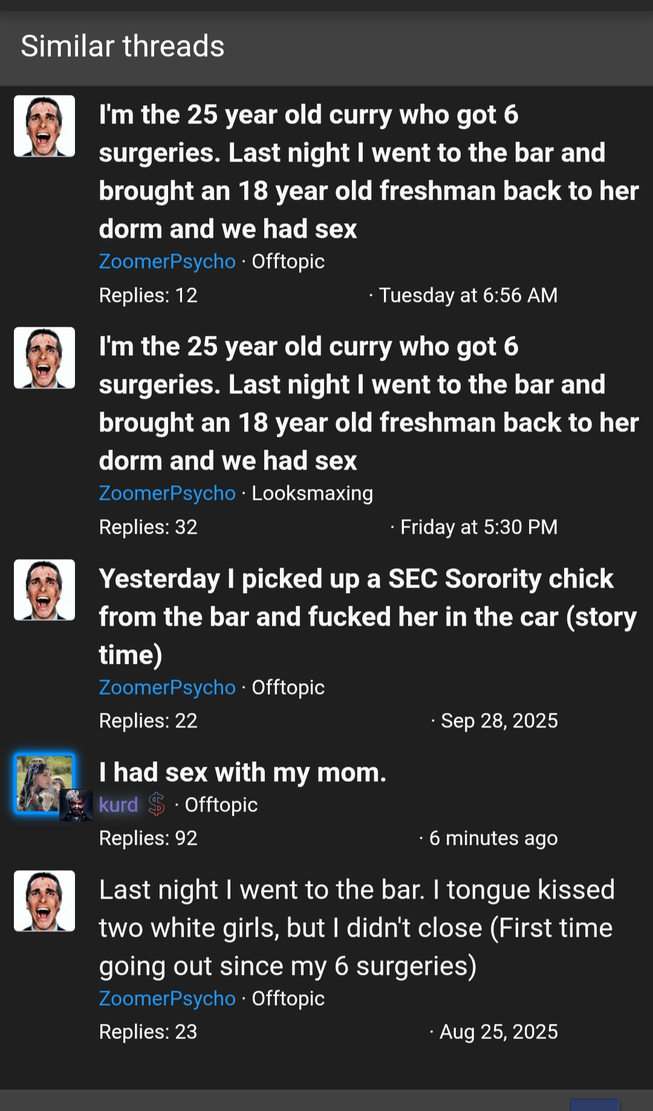This screenshot has height=1111, width=653.
Task: Click the 'Similar threads' header
Action: click(x=123, y=46)
